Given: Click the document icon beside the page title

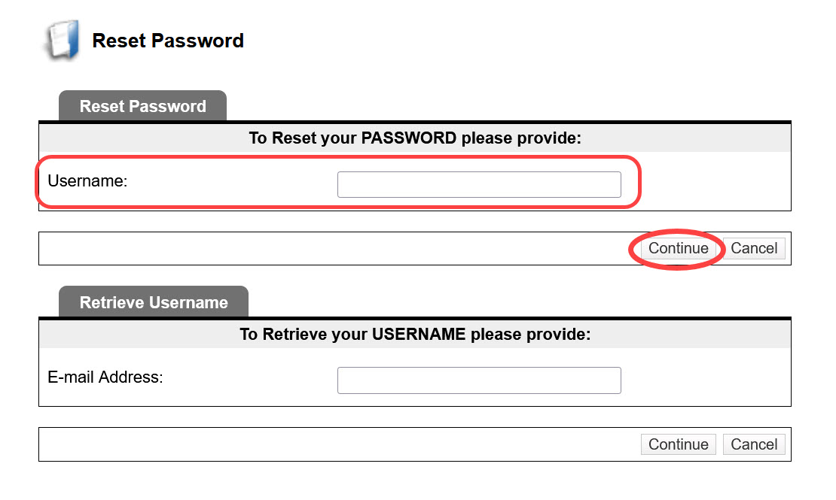Looking at the screenshot, I should 63,40.
